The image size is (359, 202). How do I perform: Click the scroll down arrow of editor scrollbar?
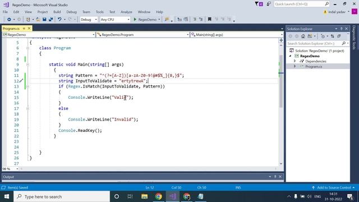pyautogui.click(x=281, y=164)
